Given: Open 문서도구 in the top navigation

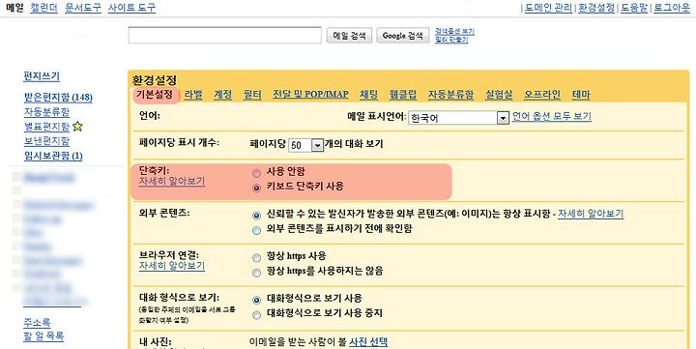Looking at the screenshot, I should pos(83,8).
